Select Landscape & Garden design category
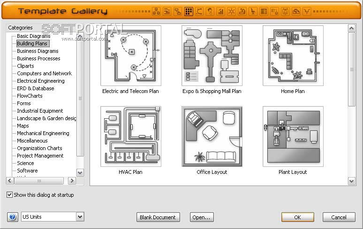The width and height of the screenshot is (363, 229). tap(46, 118)
